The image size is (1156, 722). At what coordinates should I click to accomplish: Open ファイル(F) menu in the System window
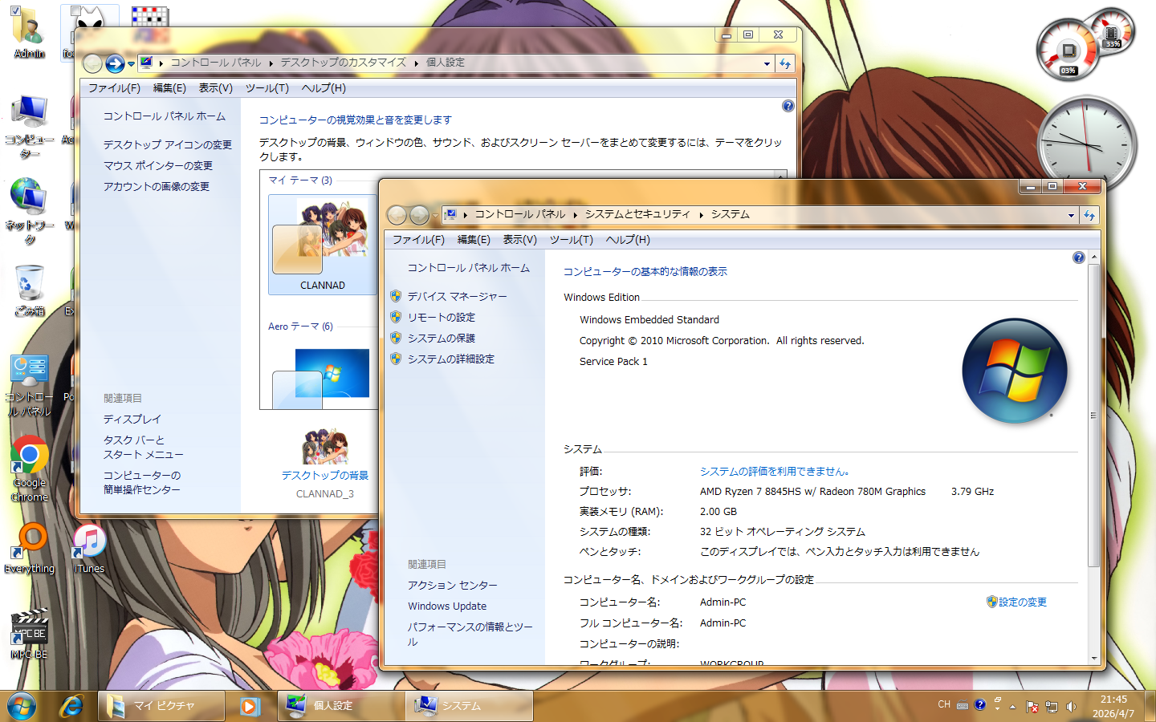(x=418, y=240)
